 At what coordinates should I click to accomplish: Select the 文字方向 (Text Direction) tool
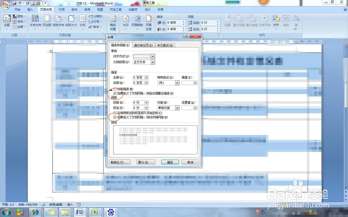36,22
